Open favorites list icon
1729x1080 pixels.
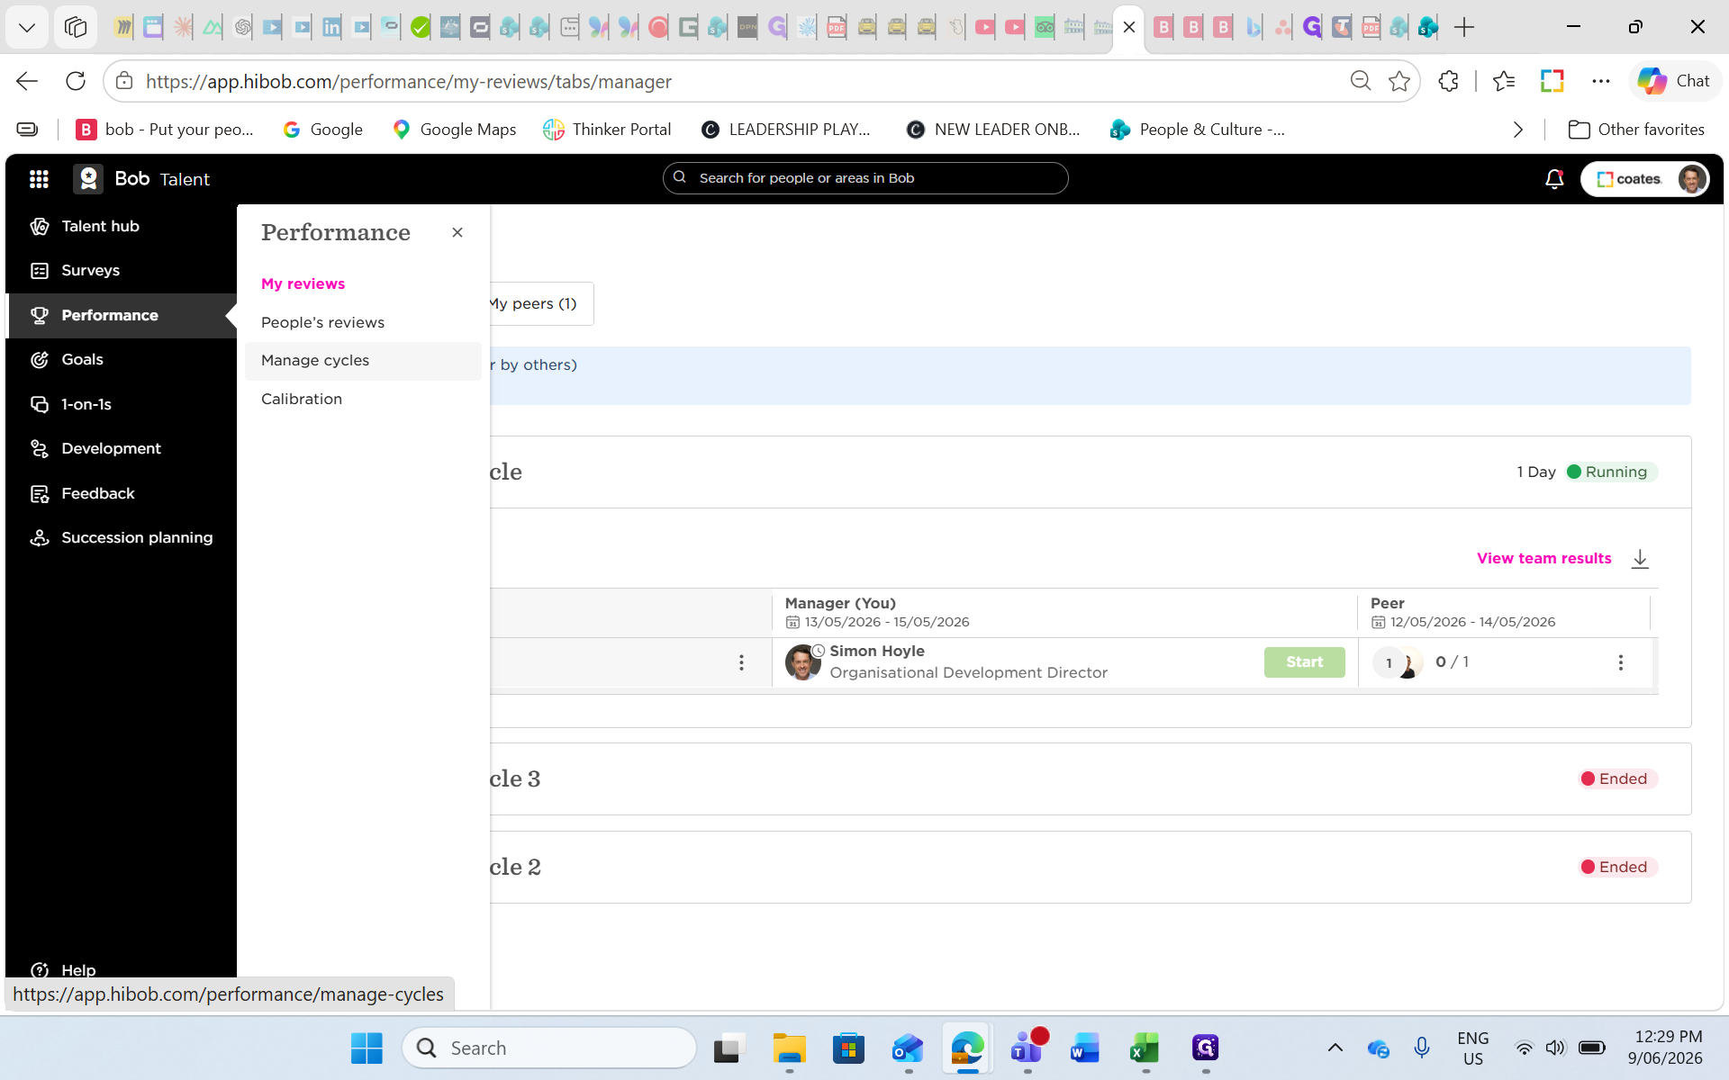click(x=1503, y=82)
